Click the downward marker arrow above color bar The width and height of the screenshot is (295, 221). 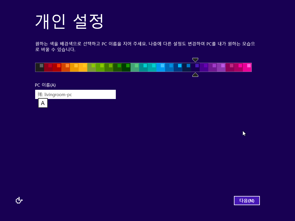(x=195, y=60)
